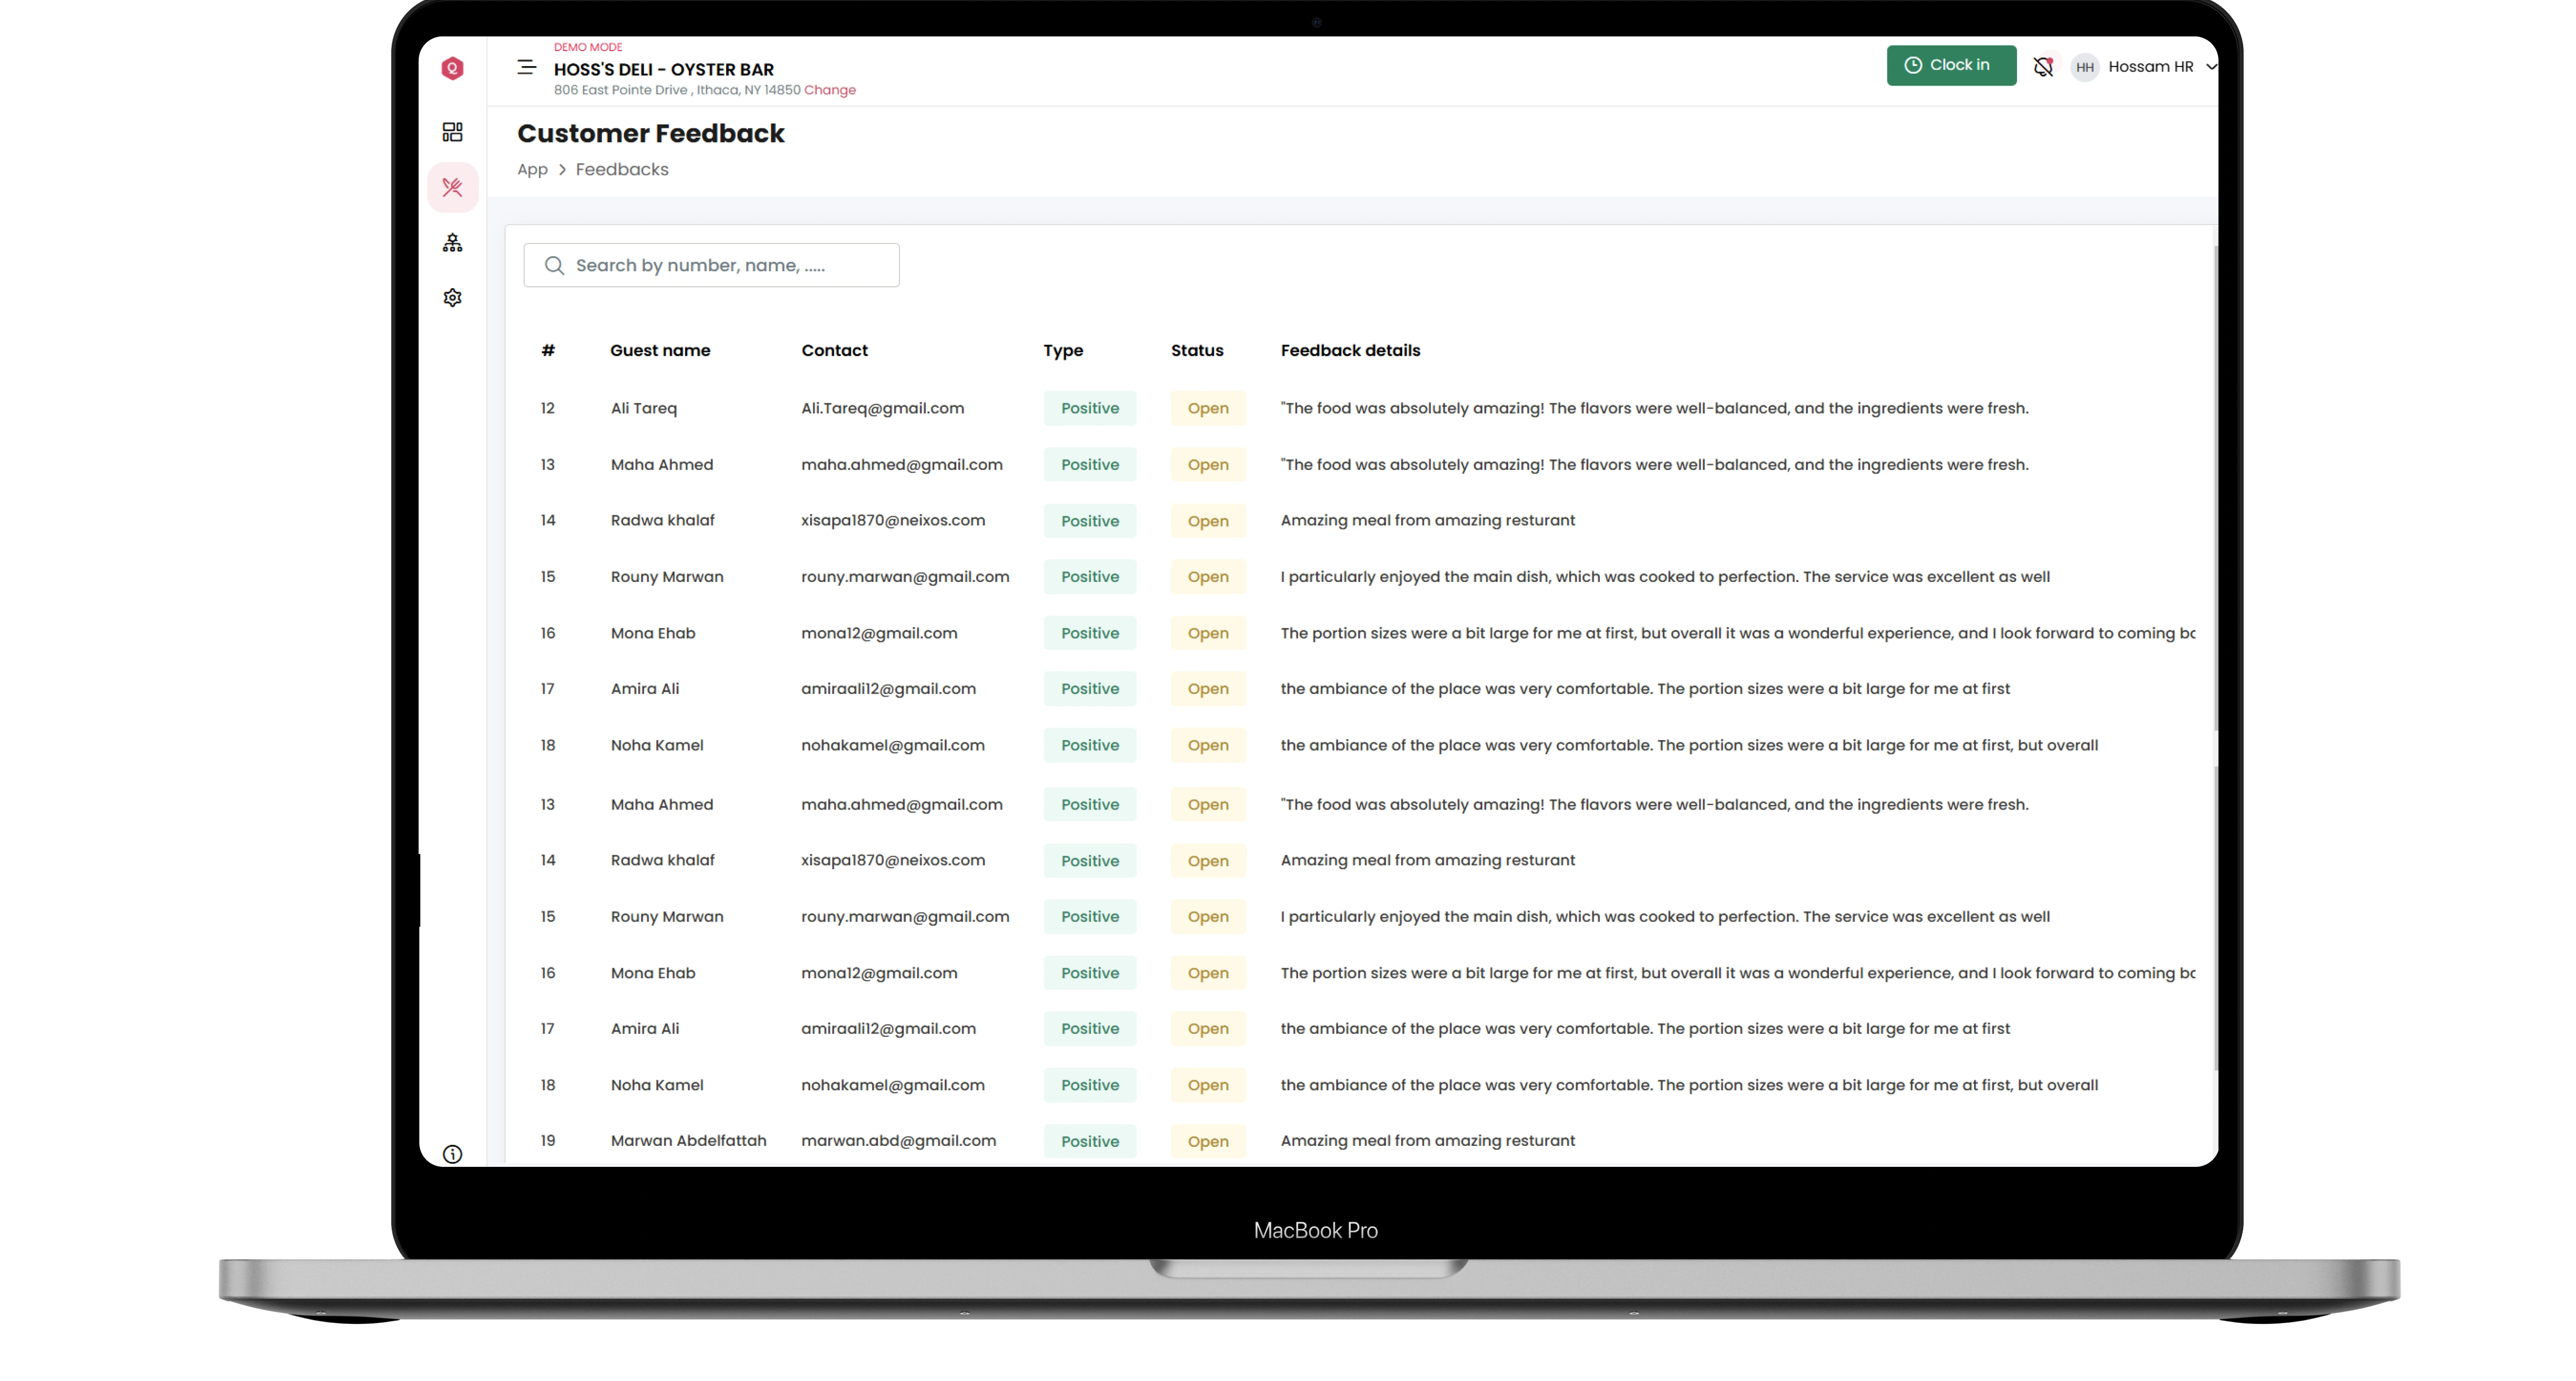Click email marwan.abd@gmail.com

(x=898, y=1140)
